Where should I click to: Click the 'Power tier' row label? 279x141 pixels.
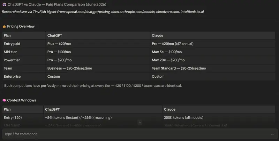(12, 60)
